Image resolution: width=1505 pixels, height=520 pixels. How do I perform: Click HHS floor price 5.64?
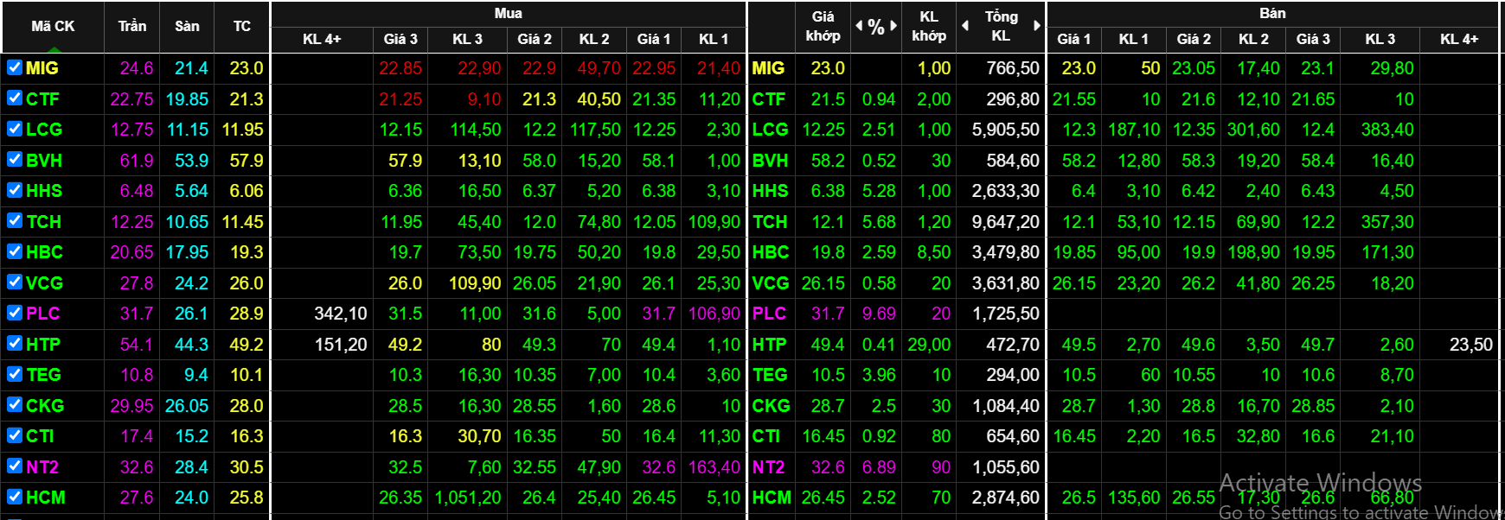point(191,191)
